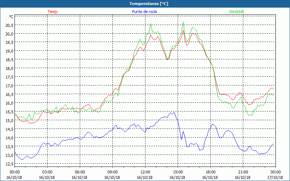Viewport: 290px width, 181px height.
Task: Click the 14,5 y-axis value
Action: [x=9, y=129]
